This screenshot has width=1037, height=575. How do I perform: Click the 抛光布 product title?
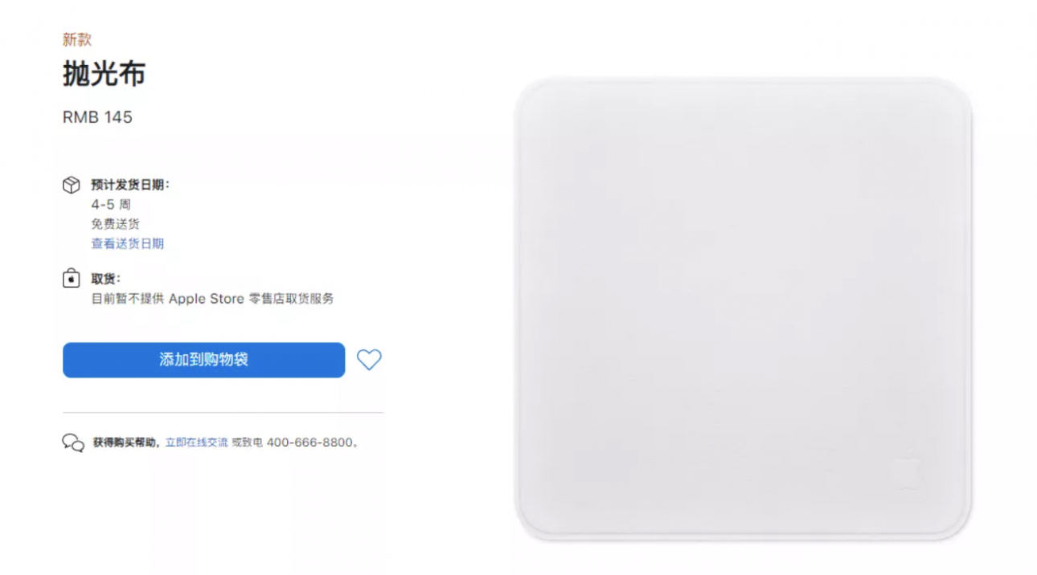[105, 74]
